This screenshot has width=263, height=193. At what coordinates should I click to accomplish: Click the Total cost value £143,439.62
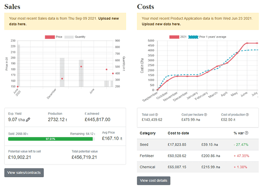click(152, 120)
